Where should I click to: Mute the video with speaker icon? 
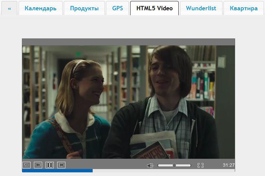pos(150,165)
